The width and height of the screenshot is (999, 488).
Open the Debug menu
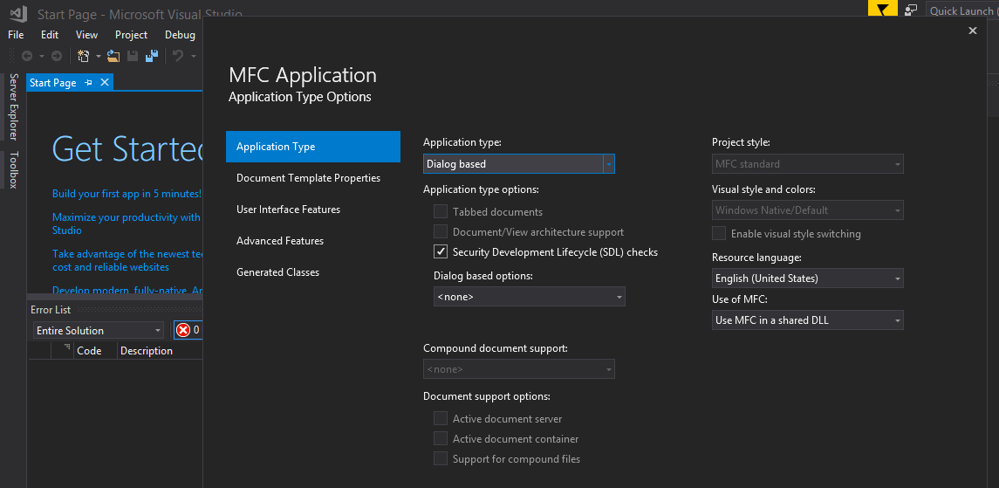point(181,35)
